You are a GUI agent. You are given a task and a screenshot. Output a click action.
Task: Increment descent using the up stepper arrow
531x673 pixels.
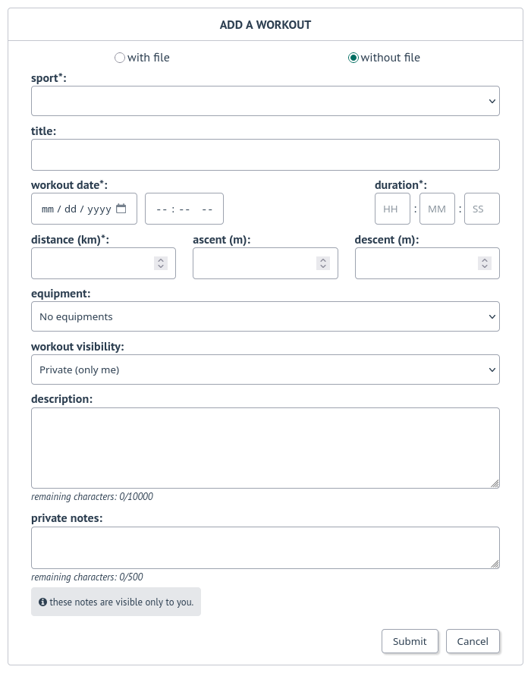click(x=484, y=259)
